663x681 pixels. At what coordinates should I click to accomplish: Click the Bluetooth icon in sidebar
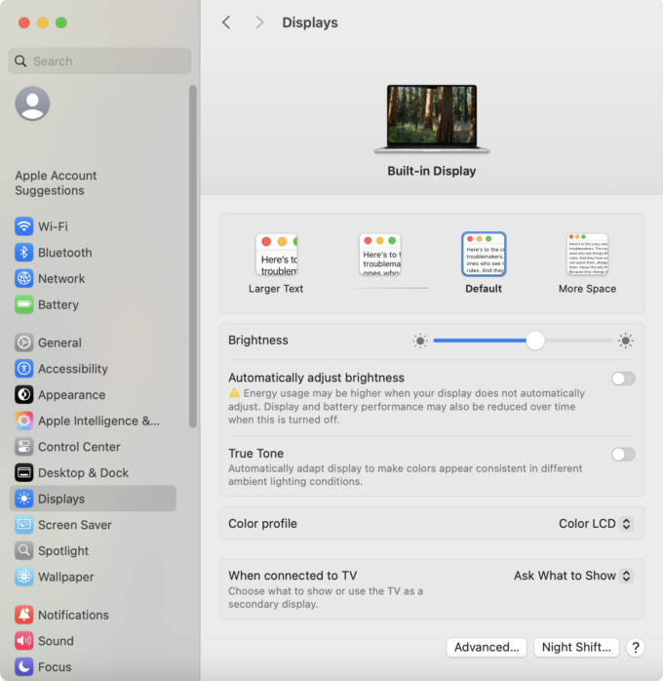coord(23,253)
